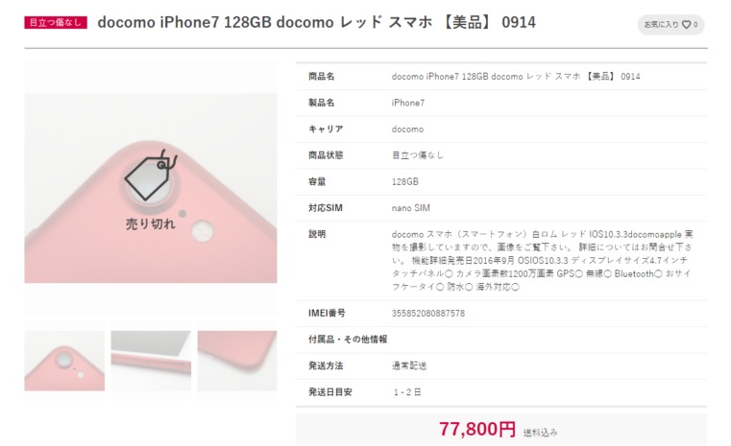Click the nano SIM value
Viewport: 731px width, 446px height.
[x=410, y=208]
